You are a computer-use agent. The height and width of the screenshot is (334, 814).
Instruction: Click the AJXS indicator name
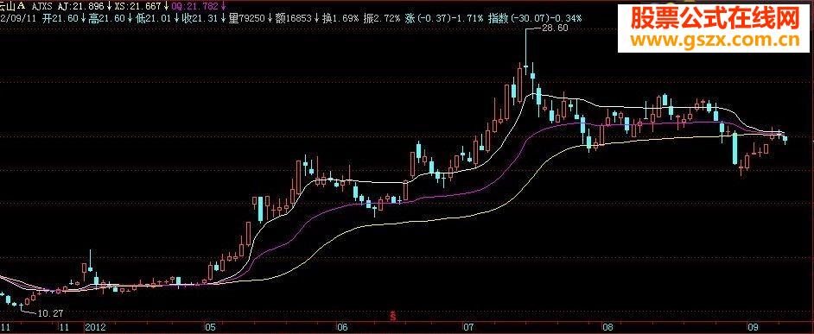[x=41, y=7]
